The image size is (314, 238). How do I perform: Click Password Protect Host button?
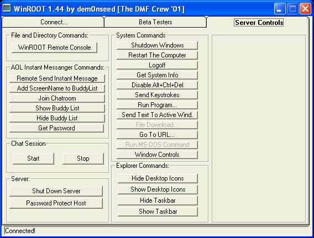[x=56, y=203]
